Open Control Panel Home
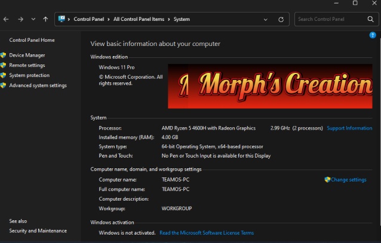 coord(32,40)
